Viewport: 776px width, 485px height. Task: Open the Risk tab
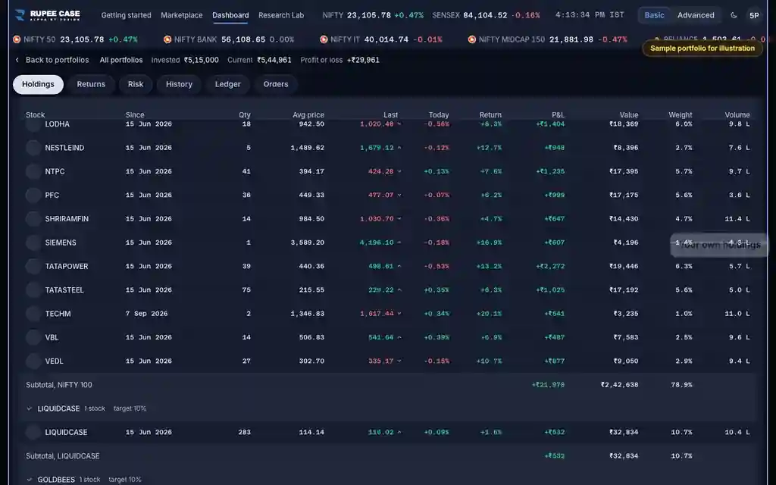click(x=136, y=84)
